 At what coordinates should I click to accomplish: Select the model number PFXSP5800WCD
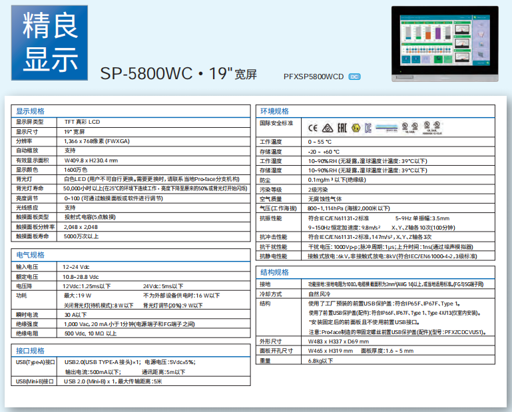click(314, 77)
